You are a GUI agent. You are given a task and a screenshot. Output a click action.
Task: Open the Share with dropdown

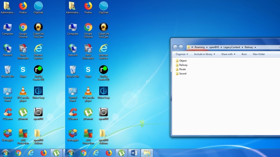coord(228,54)
